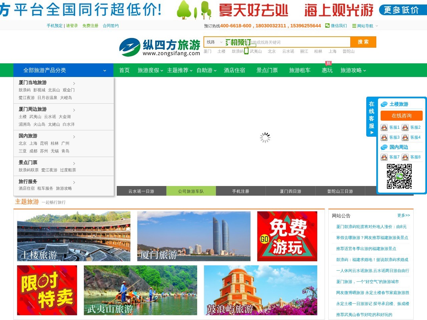Expand the 景点门票 category arrow
This screenshot has width=427, height=320.
[74, 163]
